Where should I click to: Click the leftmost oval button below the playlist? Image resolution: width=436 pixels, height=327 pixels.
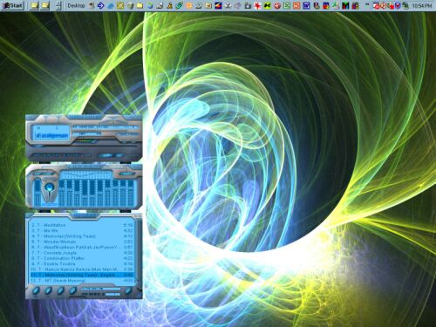[x=36, y=290]
